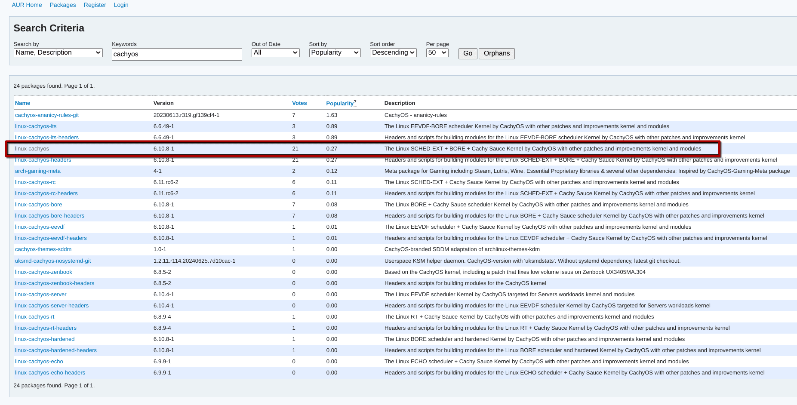Sort by the Popularity column header
Screen dimensions: 797x405
(340, 103)
